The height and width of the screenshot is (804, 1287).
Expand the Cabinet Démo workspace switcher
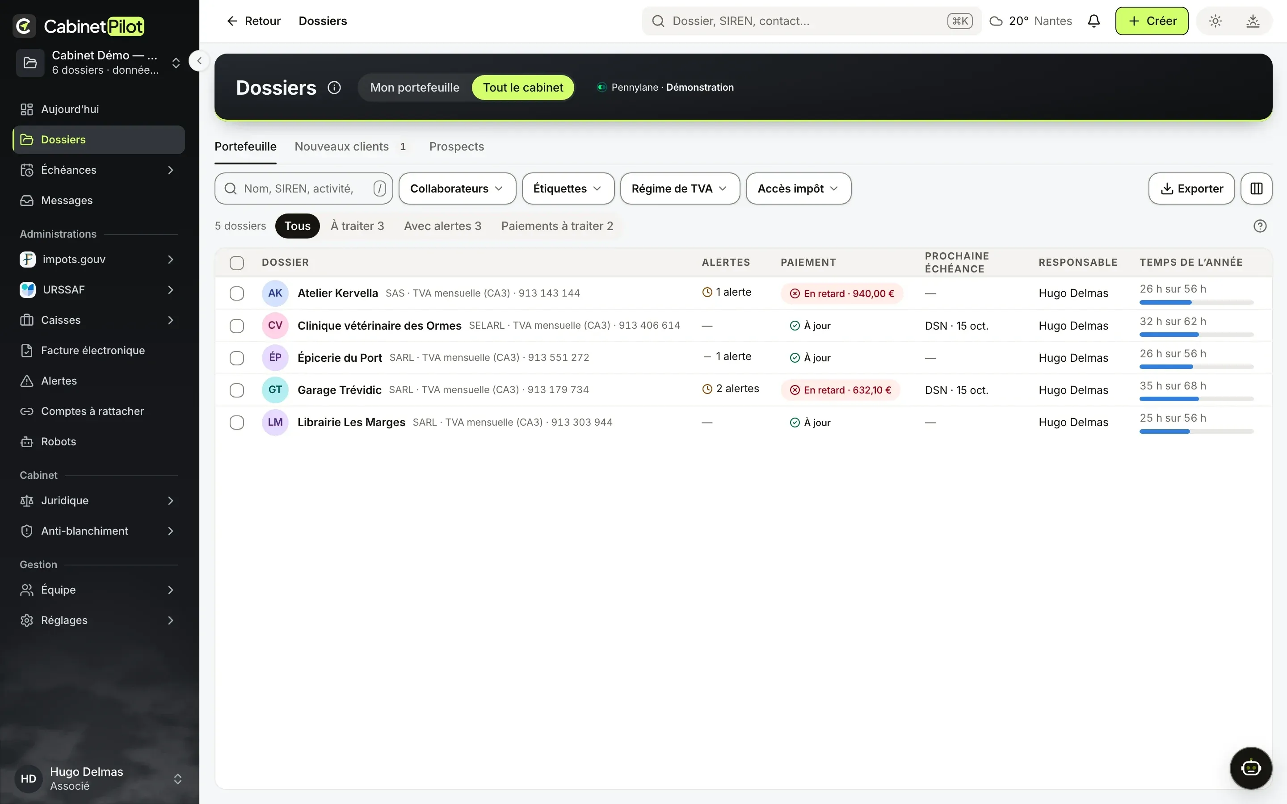point(98,63)
